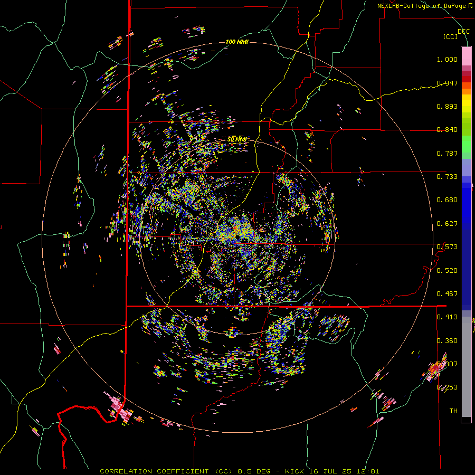Select the 0.893 scale value
This screenshot has height=475, width=475.
click(x=447, y=106)
